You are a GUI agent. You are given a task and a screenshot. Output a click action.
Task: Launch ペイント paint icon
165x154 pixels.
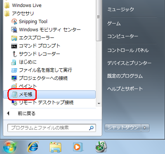pos(14,86)
